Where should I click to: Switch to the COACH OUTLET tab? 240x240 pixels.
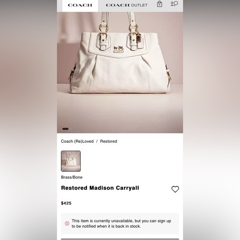(x=127, y=5)
